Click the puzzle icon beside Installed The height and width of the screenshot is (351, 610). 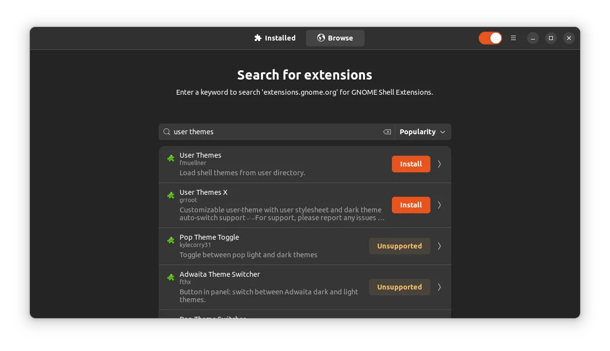point(257,38)
